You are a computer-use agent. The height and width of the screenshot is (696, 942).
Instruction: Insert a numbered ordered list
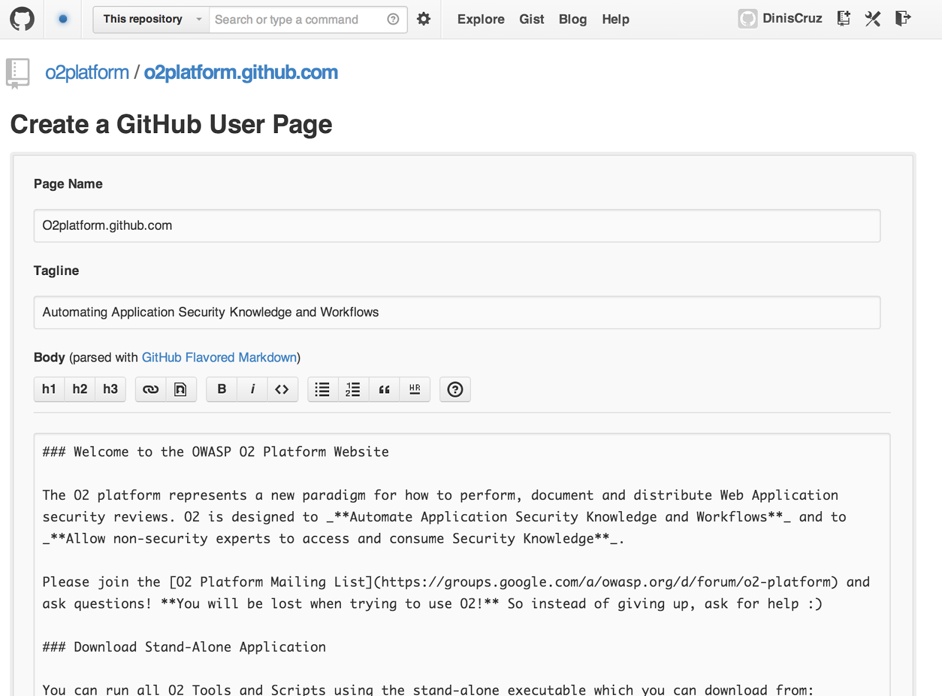[x=353, y=389]
